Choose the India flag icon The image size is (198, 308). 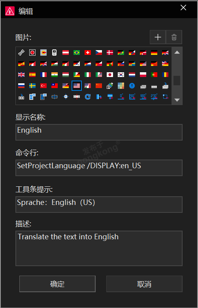(55, 75)
